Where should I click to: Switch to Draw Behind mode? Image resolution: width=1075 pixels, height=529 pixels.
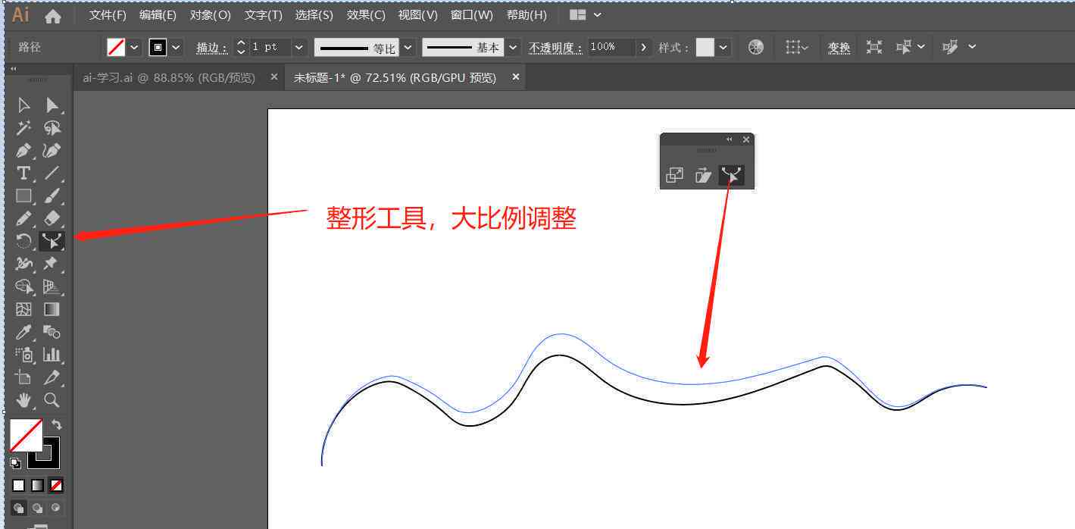(x=37, y=508)
